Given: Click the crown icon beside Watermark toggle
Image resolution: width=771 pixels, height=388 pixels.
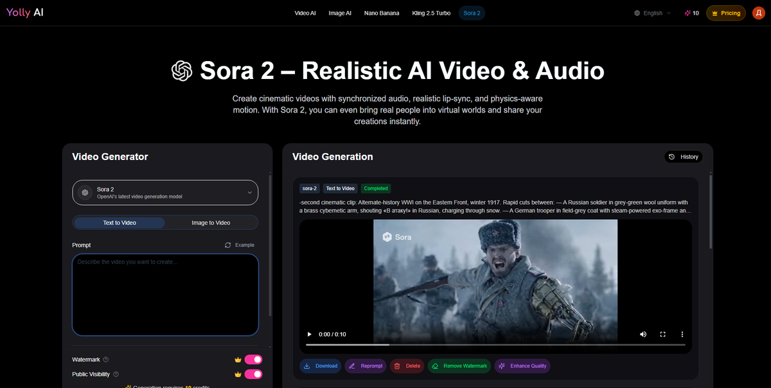Looking at the screenshot, I should click(x=238, y=360).
